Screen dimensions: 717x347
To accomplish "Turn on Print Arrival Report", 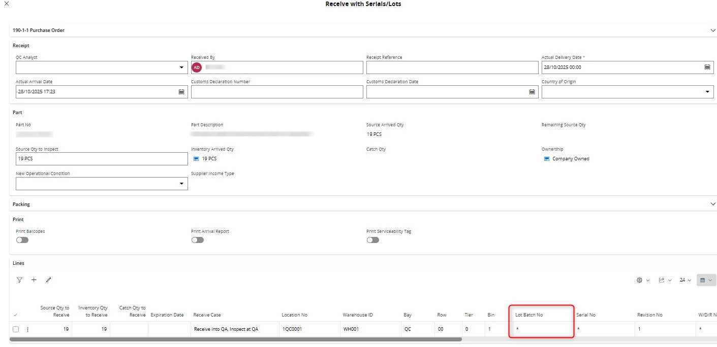I will [198, 240].
